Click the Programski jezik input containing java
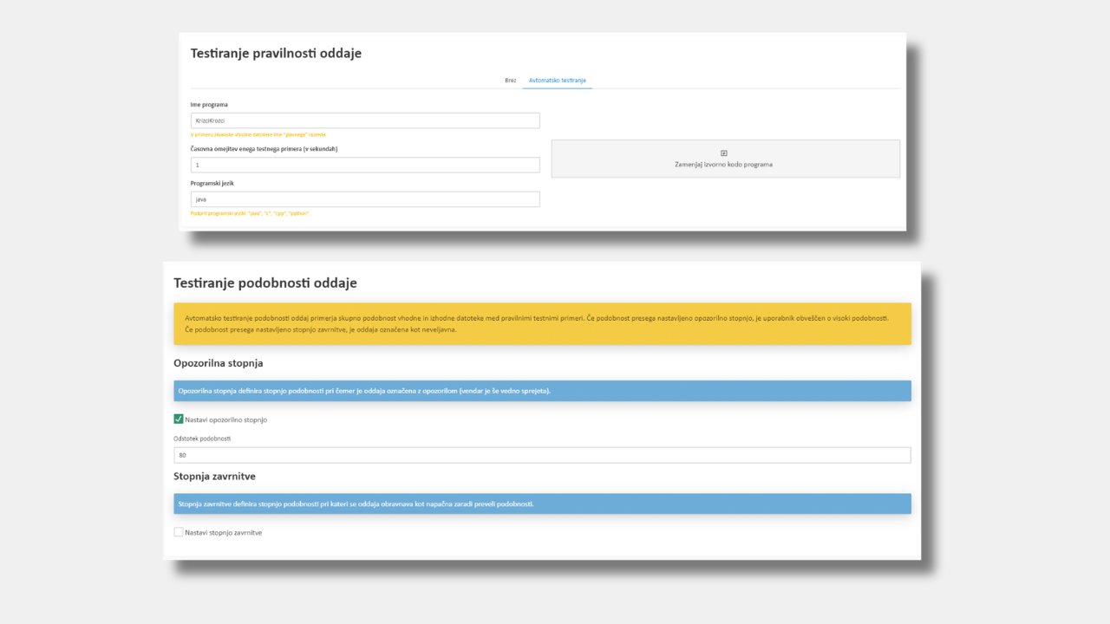1110x624 pixels. (x=365, y=199)
